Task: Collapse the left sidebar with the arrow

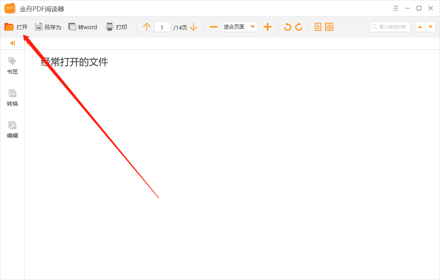Action: coord(12,43)
